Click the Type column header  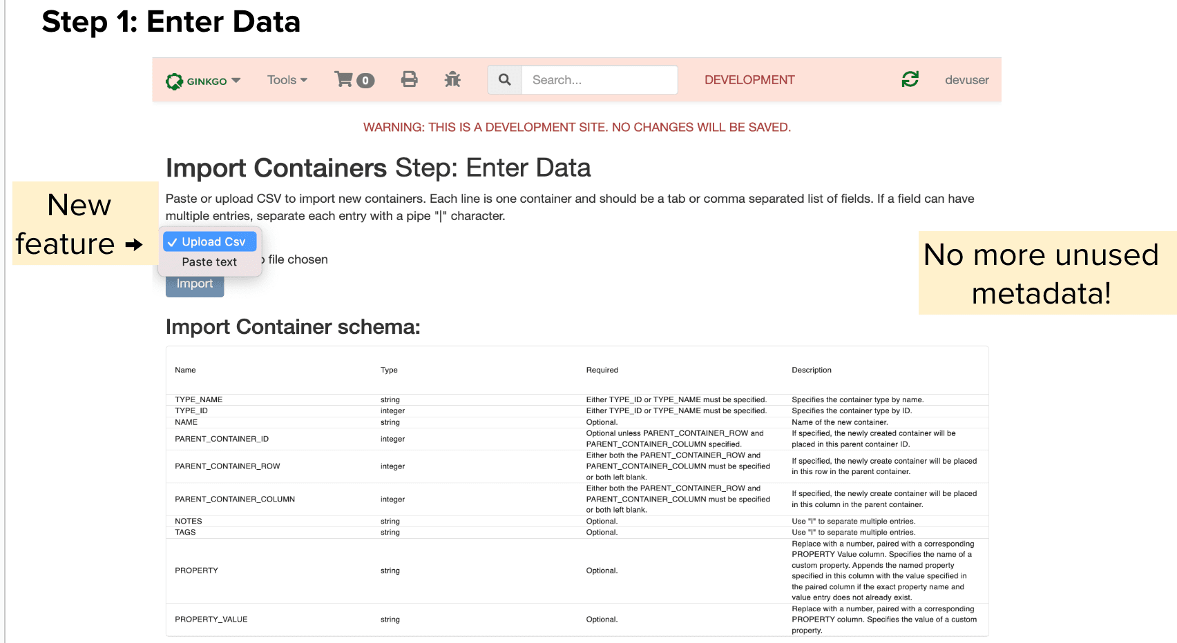tap(389, 370)
